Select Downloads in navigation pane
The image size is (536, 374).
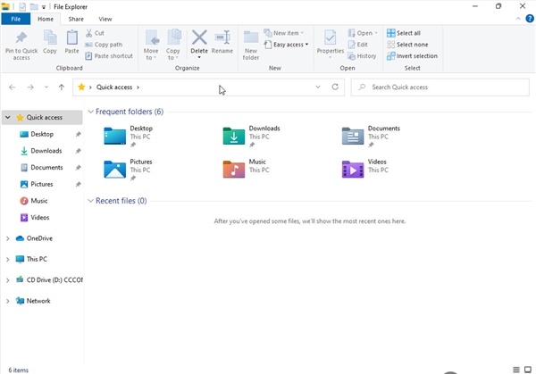(42, 151)
